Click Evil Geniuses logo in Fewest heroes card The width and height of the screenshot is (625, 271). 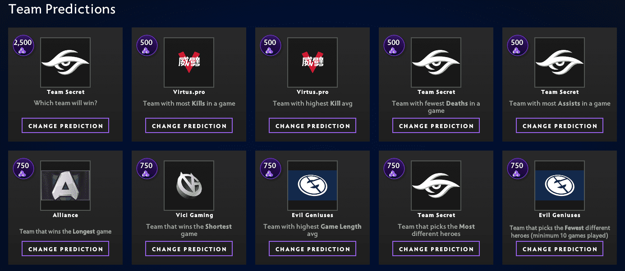[560, 186]
